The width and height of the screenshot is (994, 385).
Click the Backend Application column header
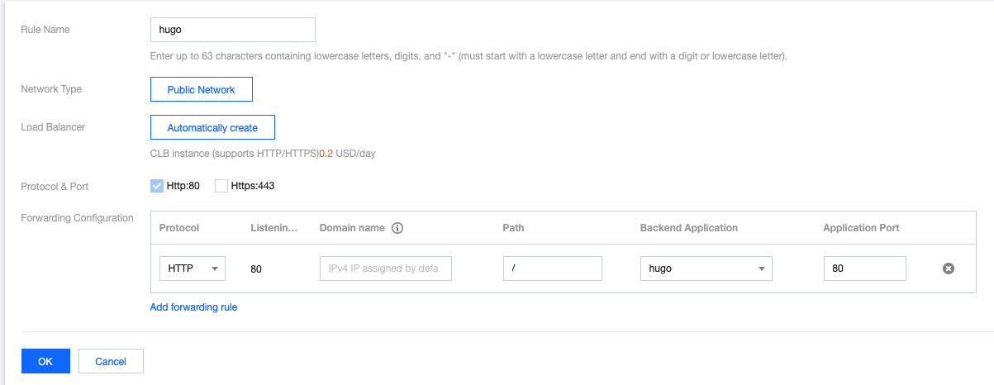pyautogui.click(x=688, y=228)
